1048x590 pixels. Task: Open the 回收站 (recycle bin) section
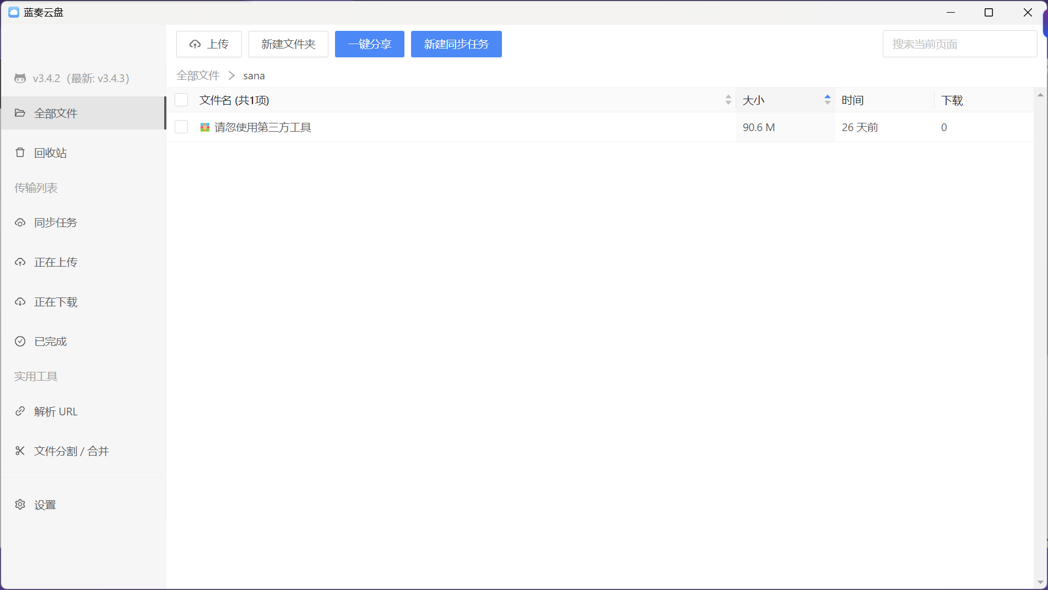point(50,153)
